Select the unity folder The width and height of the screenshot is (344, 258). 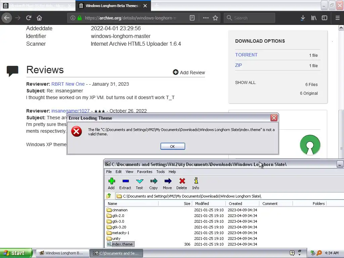pyautogui.click(x=114, y=239)
